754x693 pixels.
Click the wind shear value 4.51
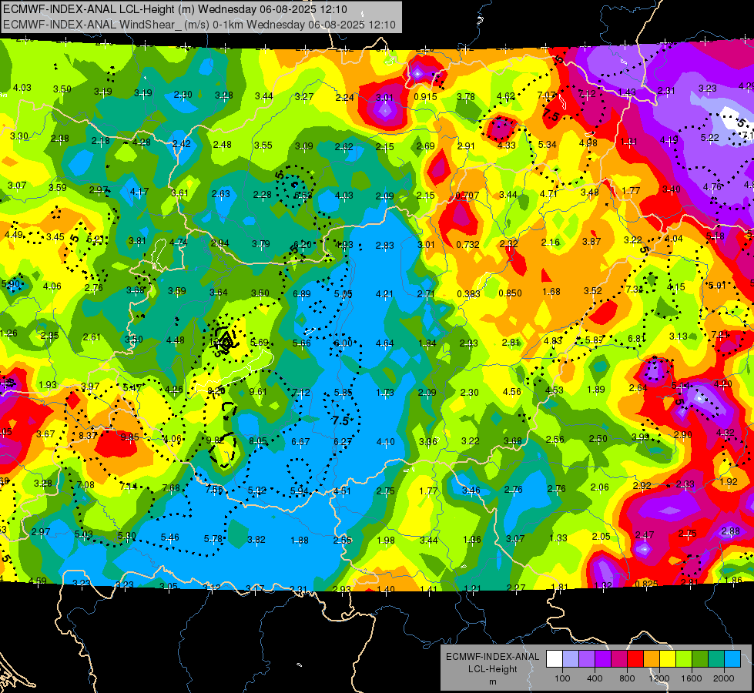click(342, 490)
